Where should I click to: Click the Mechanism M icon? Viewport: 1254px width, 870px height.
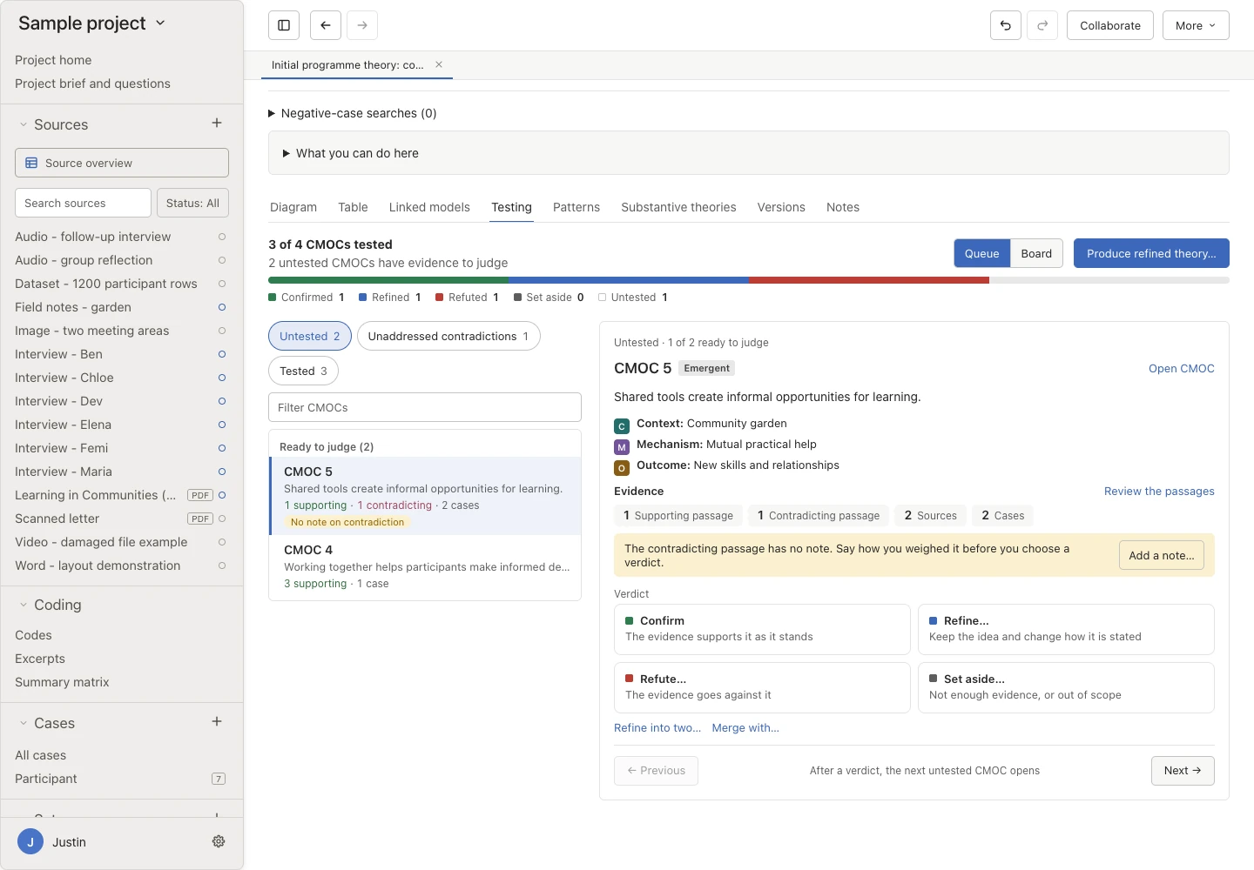tap(622, 446)
